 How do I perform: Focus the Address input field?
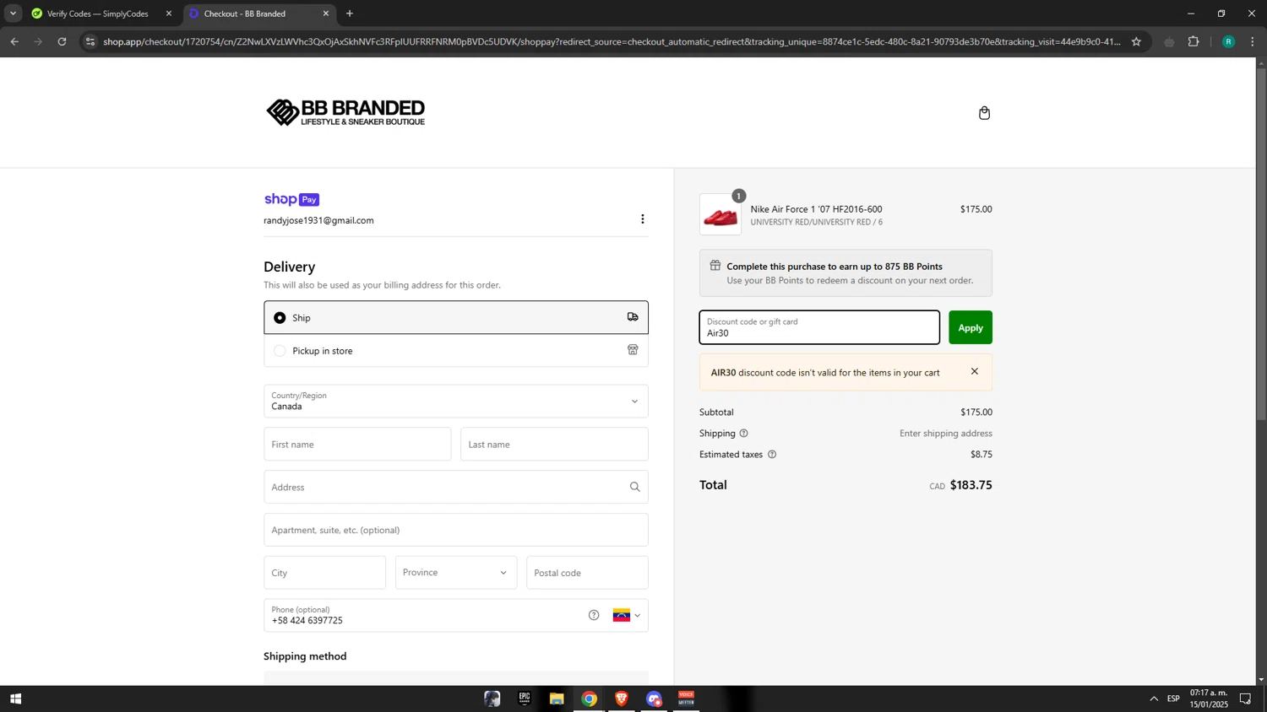click(x=456, y=487)
